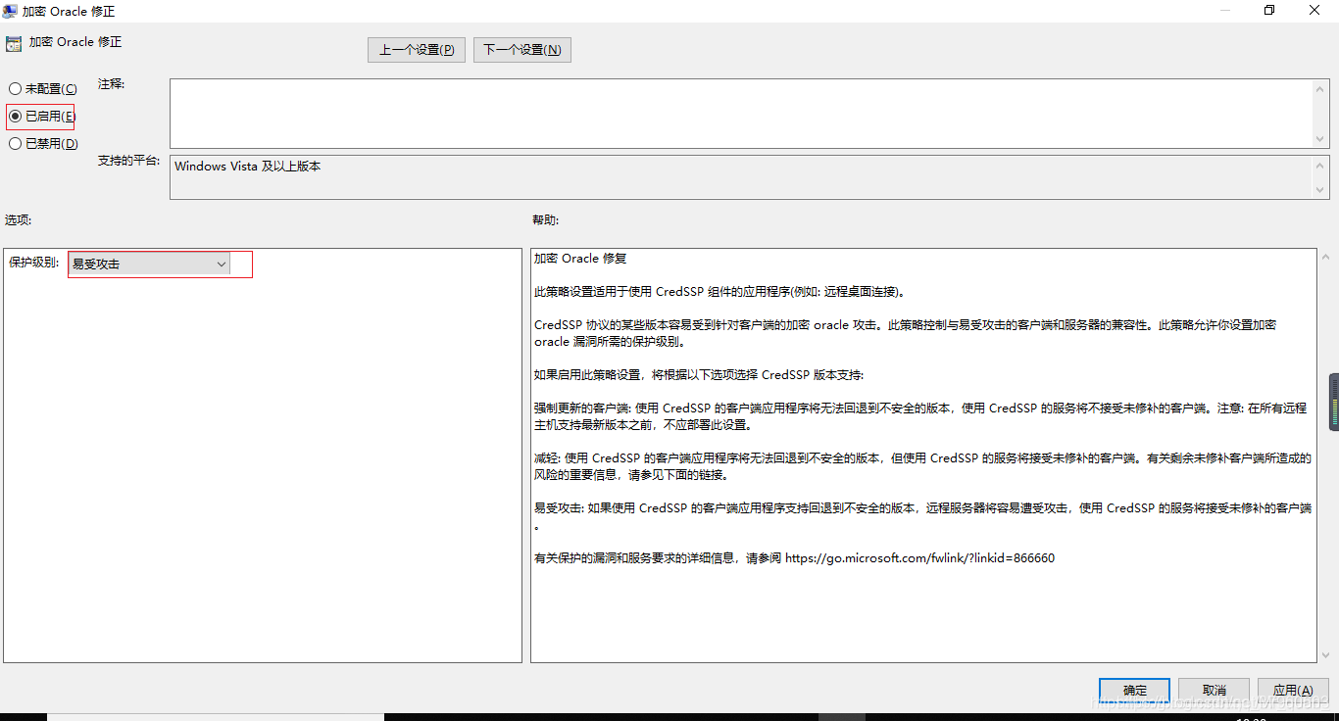The height and width of the screenshot is (721, 1339).
Task: Click the 下一个设置 button
Action: pyautogui.click(x=522, y=50)
